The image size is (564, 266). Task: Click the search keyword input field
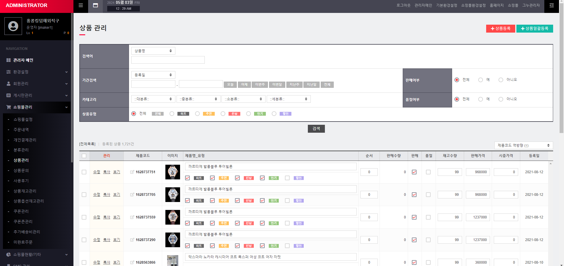pos(168,60)
